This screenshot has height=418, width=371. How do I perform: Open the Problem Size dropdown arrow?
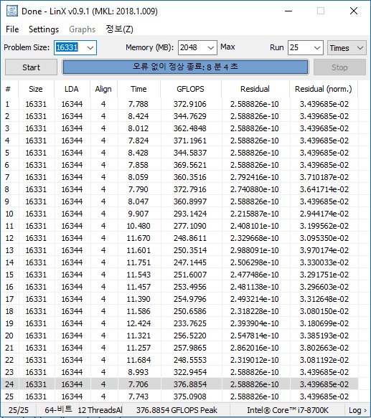[90, 48]
